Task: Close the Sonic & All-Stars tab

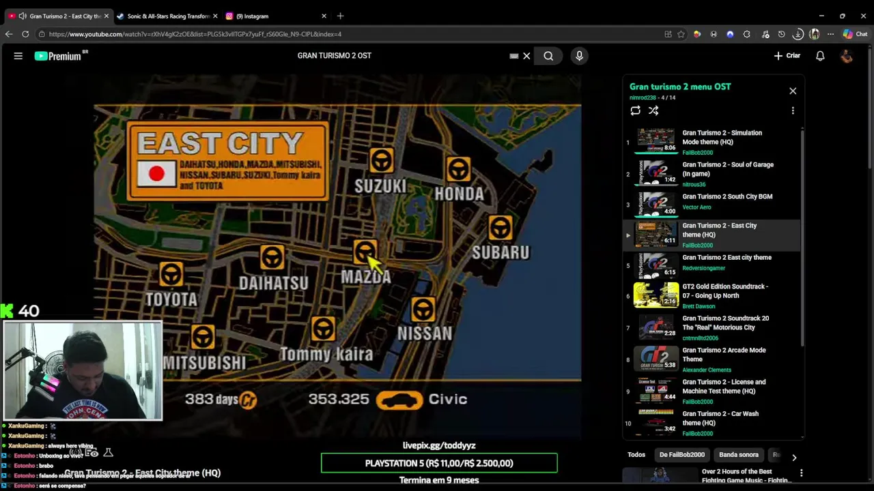Action: coord(215,16)
